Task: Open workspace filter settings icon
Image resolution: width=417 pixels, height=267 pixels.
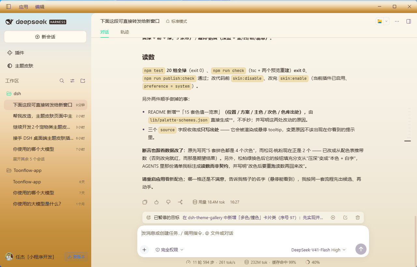Action: [x=72, y=81]
